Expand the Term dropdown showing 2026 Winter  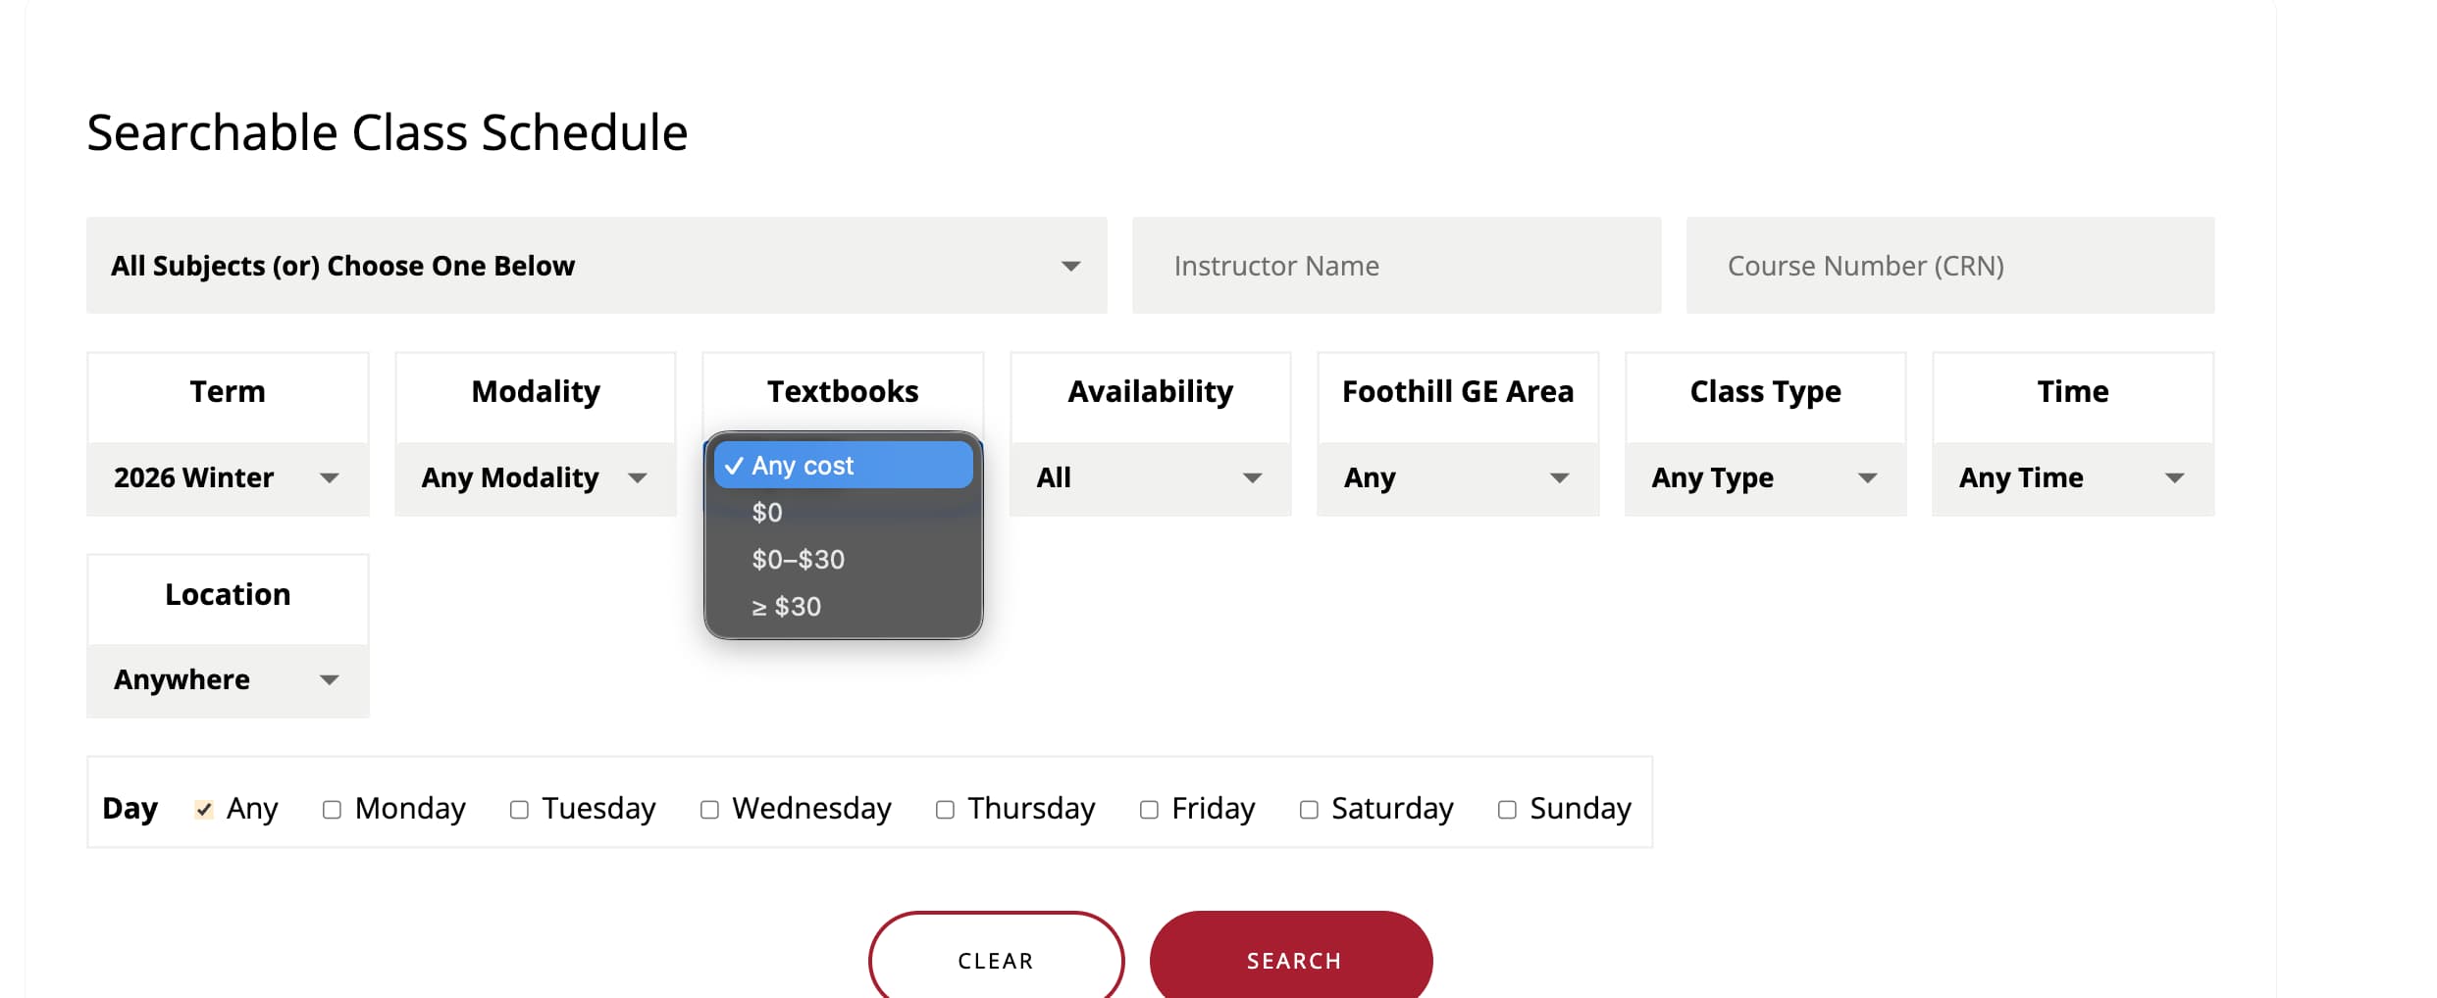point(227,477)
